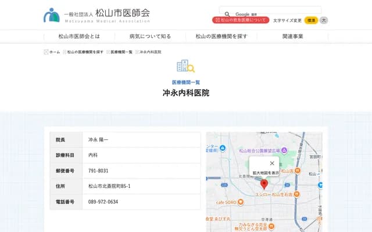Screen dimensions: 372x232
Task: Go to 松山の医療機関を探す breadcrumb
Action: (x=85, y=52)
